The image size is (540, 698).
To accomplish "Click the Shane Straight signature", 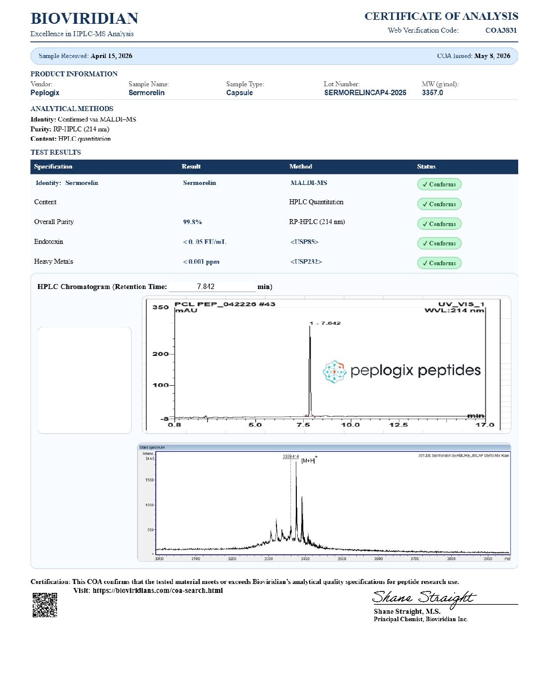I will pos(424,597).
